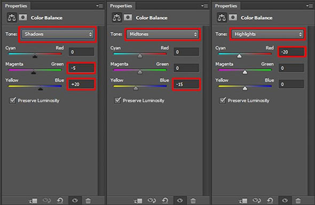Image resolution: width=315 pixels, height=205 pixels.
Task: Click the Color Balance scales icon in the Shadows panel
Action: click(x=11, y=18)
